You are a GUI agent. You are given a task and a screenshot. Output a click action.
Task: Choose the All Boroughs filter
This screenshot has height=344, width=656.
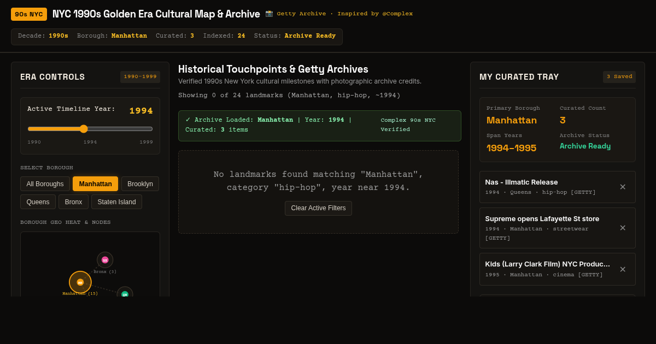coord(45,184)
